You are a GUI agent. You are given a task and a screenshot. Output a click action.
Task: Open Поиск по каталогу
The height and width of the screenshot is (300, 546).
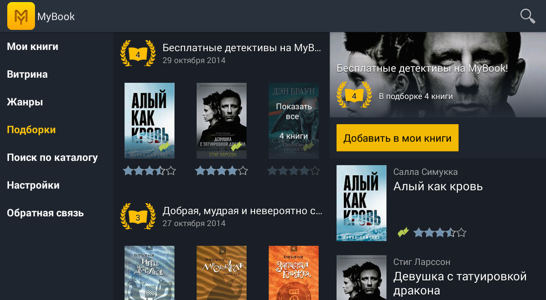[x=52, y=157]
